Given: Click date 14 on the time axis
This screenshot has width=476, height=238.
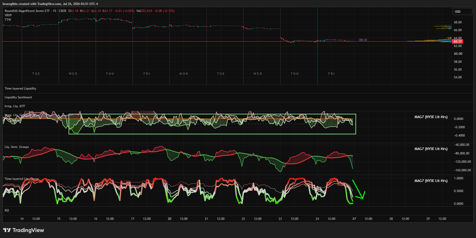Looking at the screenshot, I should coord(22,219).
